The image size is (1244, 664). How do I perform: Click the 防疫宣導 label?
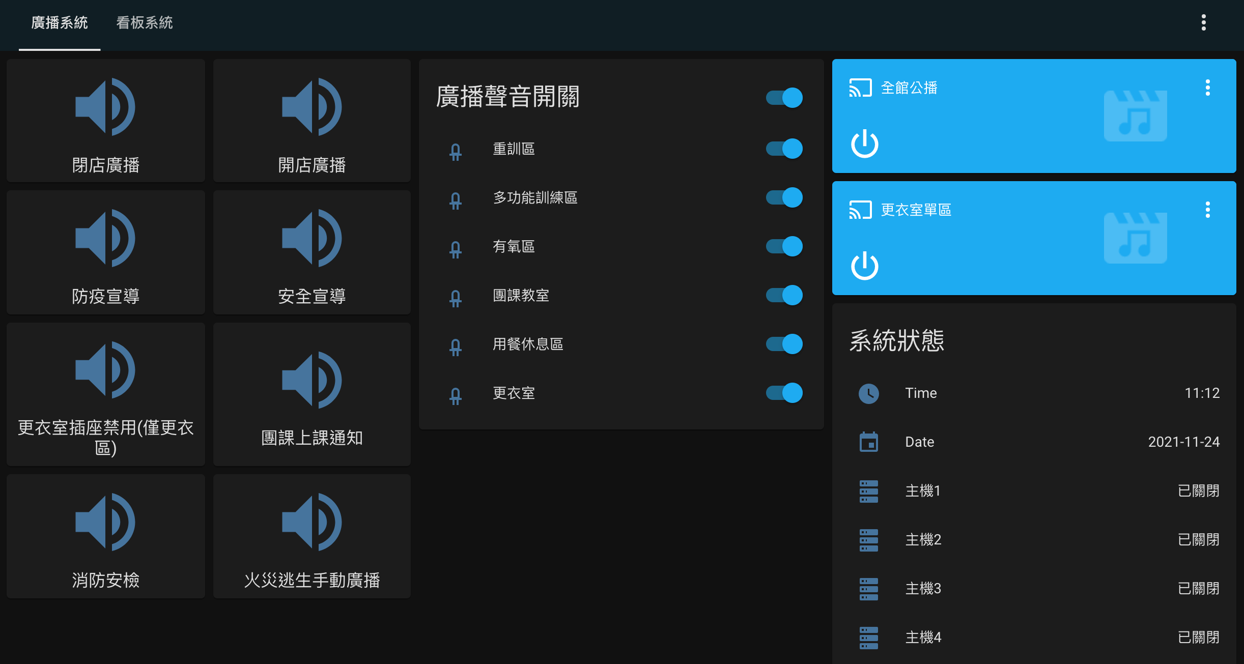105,296
